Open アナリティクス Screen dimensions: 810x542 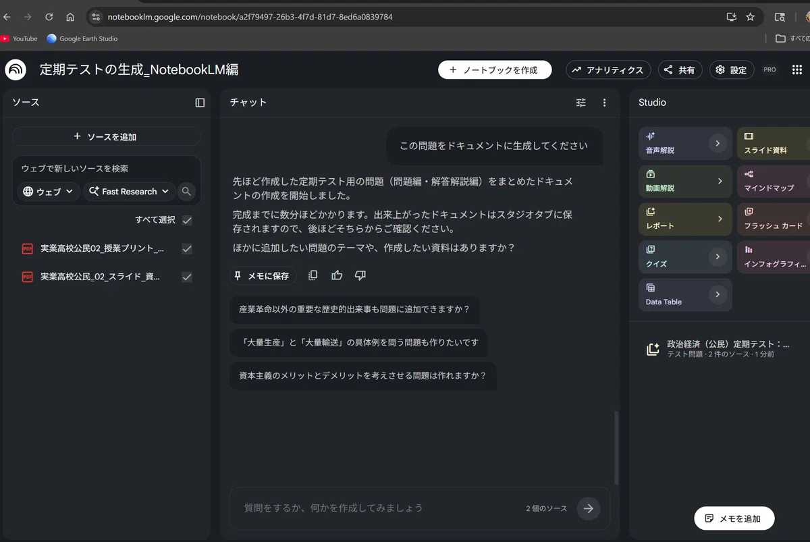[x=608, y=70]
